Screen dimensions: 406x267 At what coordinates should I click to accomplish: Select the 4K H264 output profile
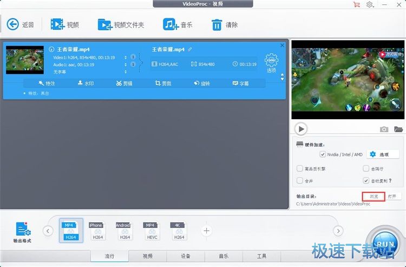pyautogui.click(x=179, y=231)
